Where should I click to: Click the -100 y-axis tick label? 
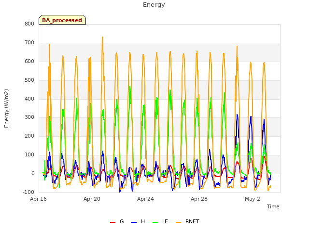point(28,192)
